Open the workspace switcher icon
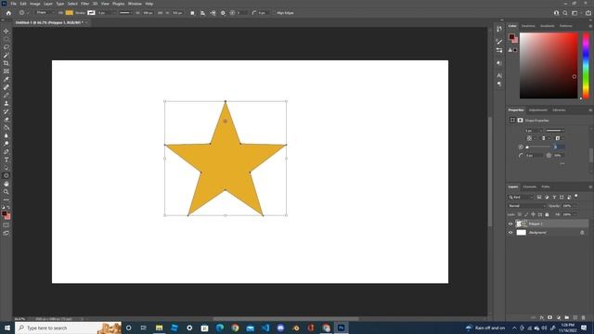Screen dimensions: 594x334 tap(575, 13)
